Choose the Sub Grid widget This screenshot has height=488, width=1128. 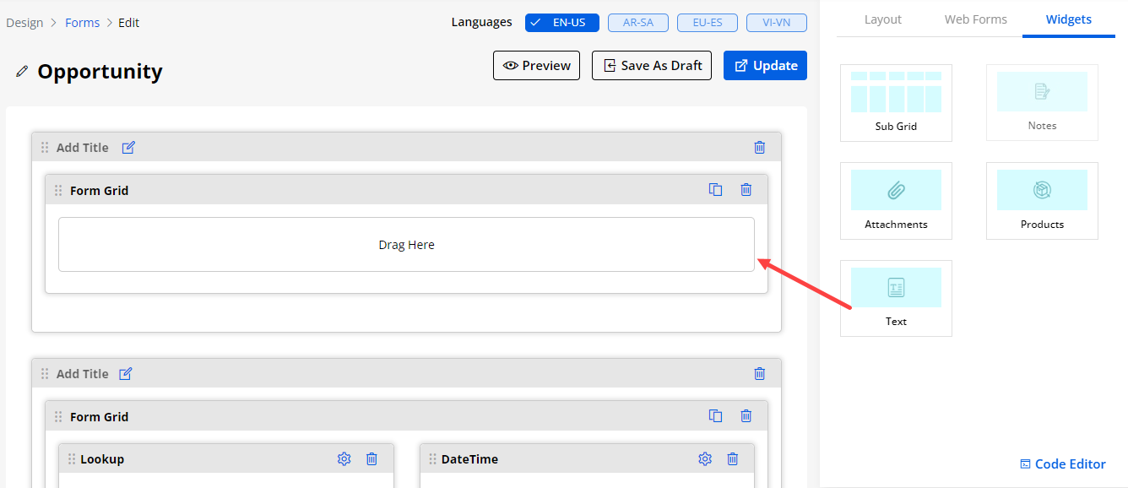[896, 102]
